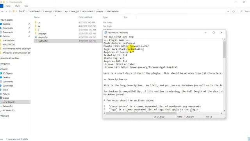This screenshot has width=250, height=141.
Task: Select the language folder
Action: click(x=42, y=34)
